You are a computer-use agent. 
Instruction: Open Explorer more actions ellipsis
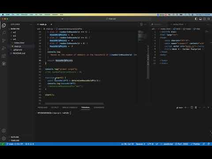tap(31, 24)
